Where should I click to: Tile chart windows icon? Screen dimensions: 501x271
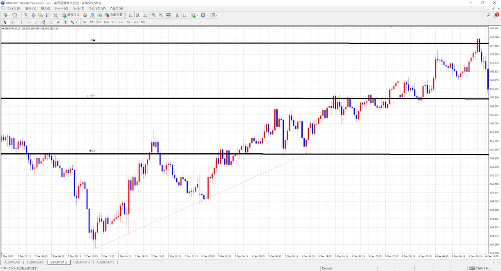pos(168,15)
